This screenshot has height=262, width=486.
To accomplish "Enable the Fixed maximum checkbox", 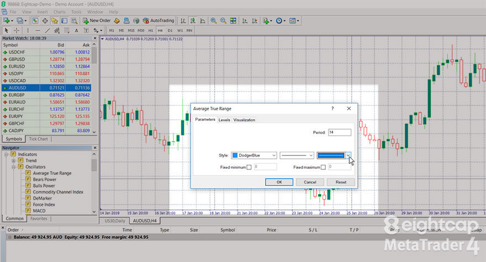I will (x=323, y=167).
